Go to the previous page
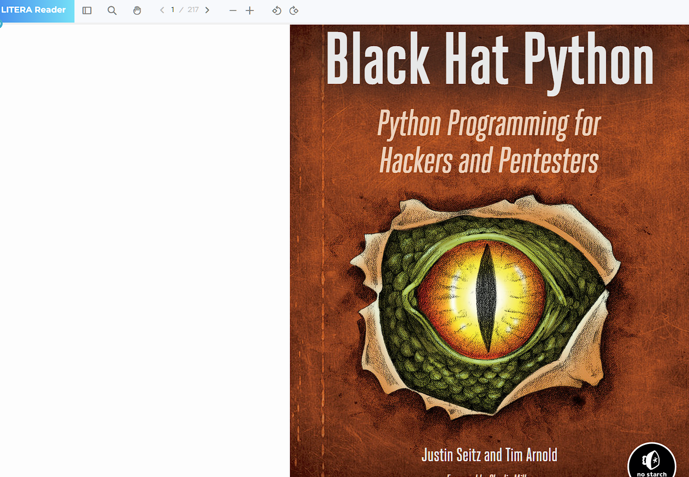Screen dimensions: 689x477 [x=162, y=10]
